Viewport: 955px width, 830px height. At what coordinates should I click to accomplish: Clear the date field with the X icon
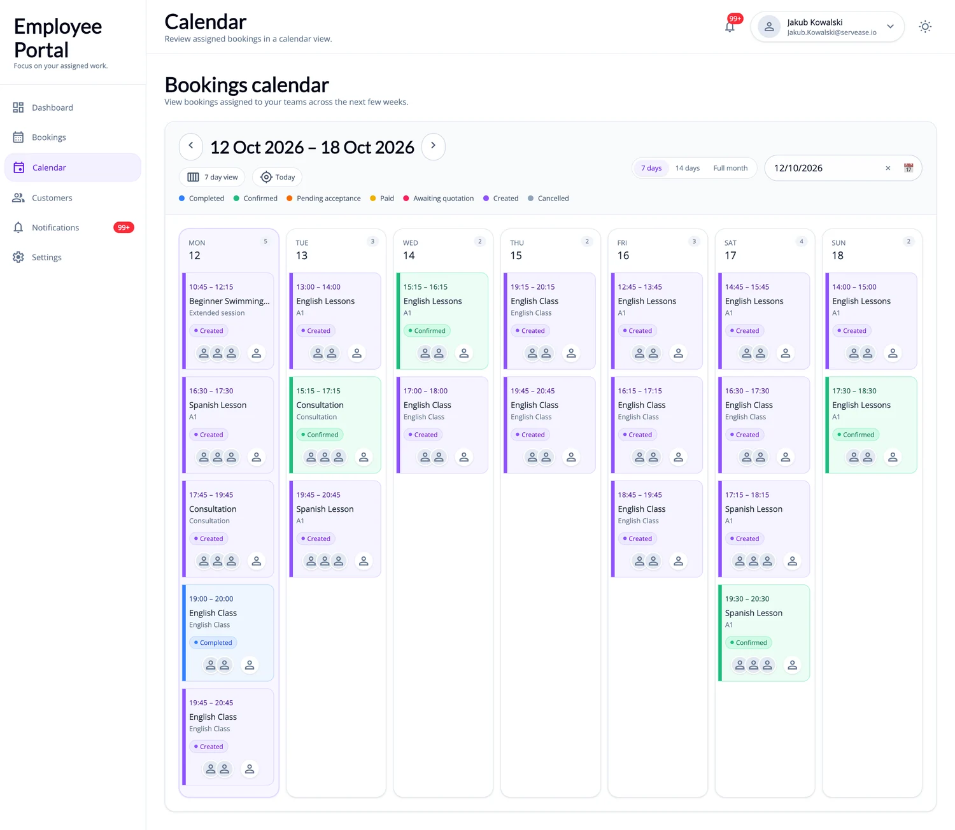click(x=888, y=168)
